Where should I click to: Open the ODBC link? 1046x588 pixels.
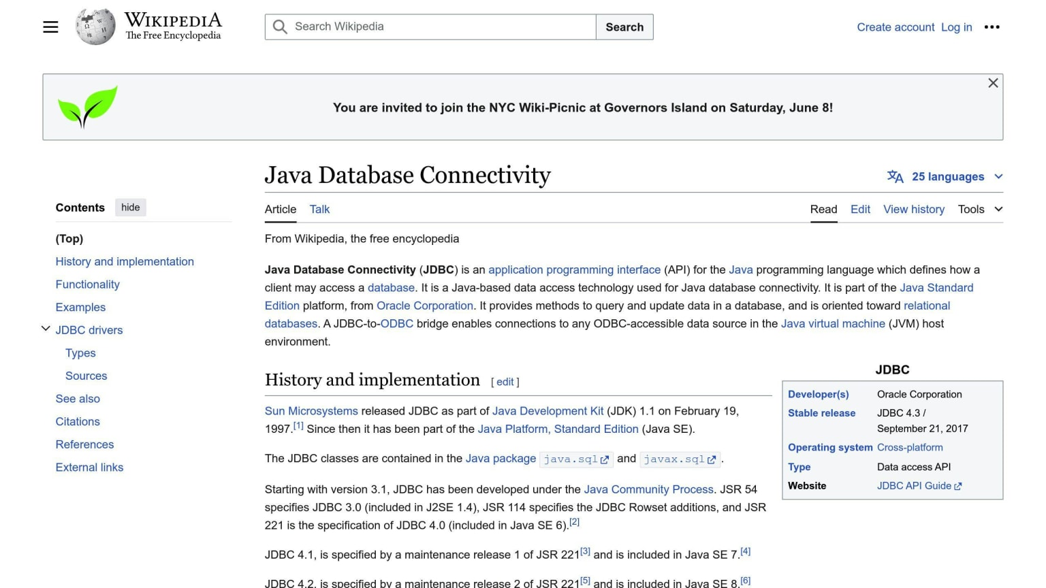pyautogui.click(x=397, y=324)
